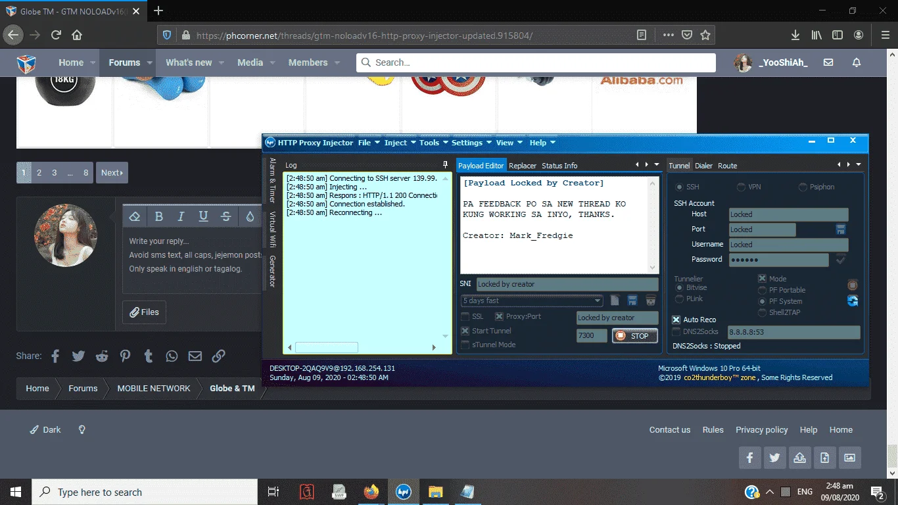Open the Settings menu dropdown

471,143
